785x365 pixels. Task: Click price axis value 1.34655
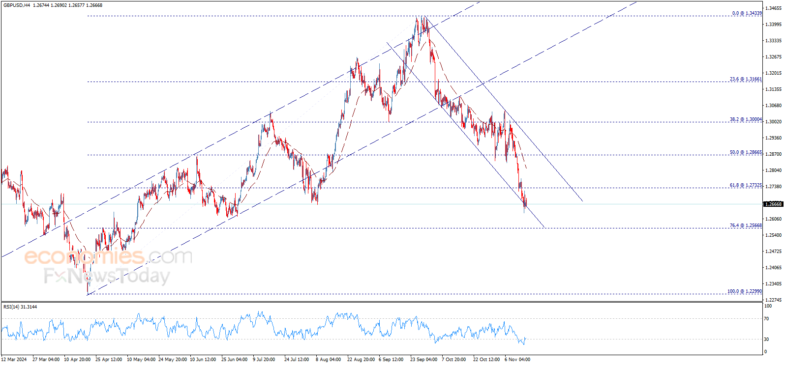[x=774, y=8]
